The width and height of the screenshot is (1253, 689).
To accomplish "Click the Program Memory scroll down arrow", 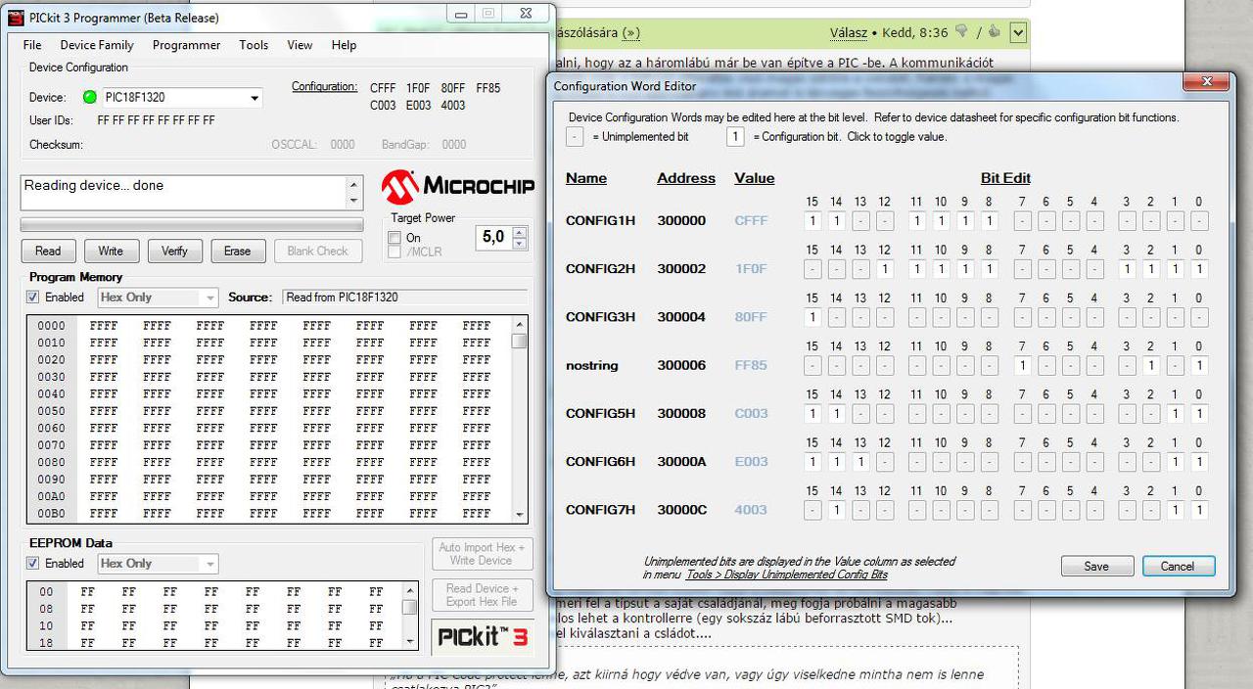I will coord(520,515).
